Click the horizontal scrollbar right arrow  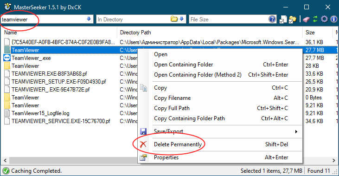[x=334, y=160]
